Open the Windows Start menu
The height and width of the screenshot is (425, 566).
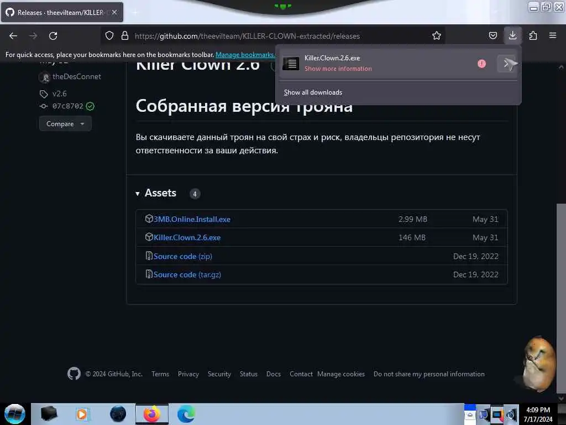point(14,414)
